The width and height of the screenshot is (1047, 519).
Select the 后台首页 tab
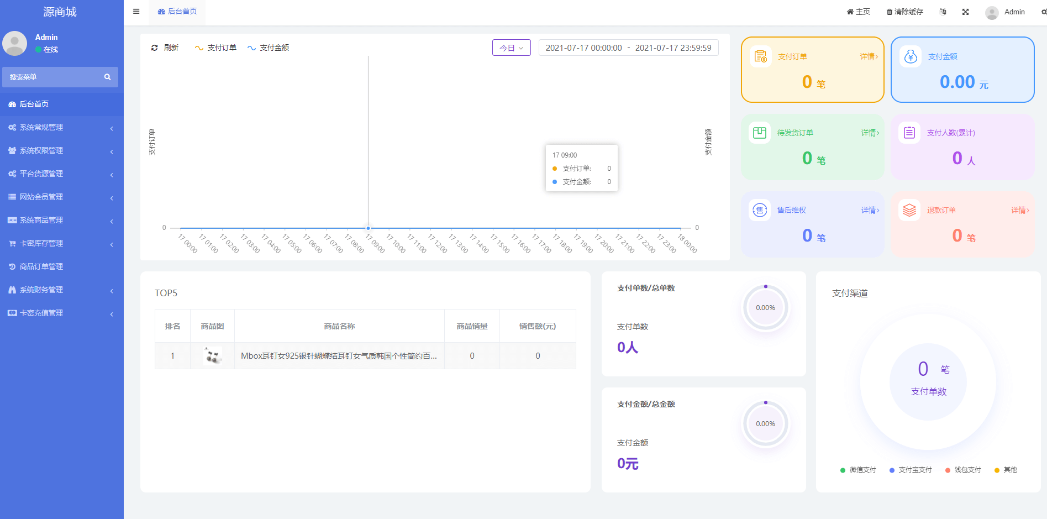coord(177,12)
